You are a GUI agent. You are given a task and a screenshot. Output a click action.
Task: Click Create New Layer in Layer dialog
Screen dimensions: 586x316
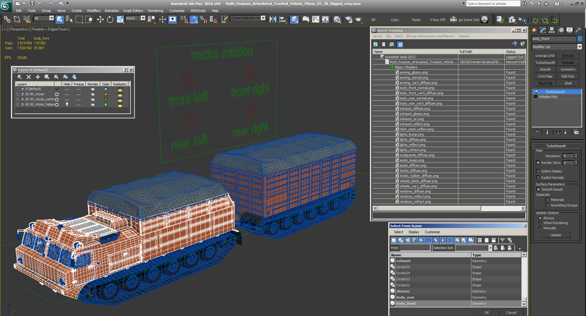coord(19,77)
